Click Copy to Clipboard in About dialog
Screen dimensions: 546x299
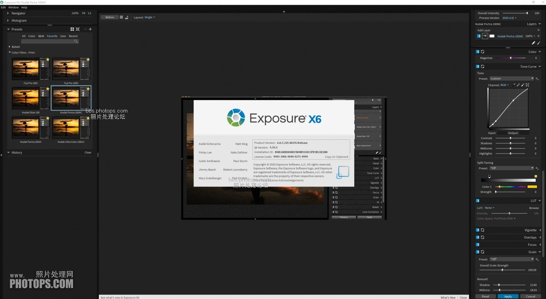336,157
